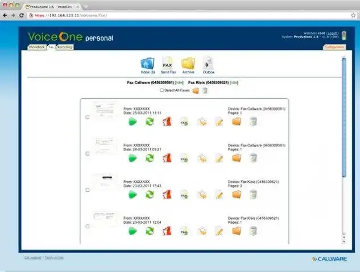The width and height of the screenshot is (360, 272).
Task: Delete the 23-03-2011 17:43 fax with trash bin
Action: pyautogui.click(x=253, y=194)
